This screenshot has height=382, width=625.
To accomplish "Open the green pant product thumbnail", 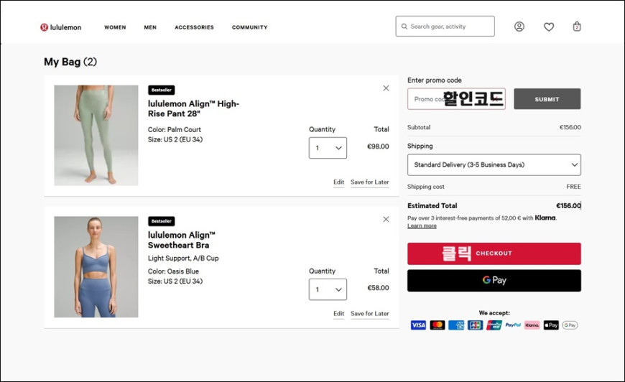I will [x=96, y=136].
